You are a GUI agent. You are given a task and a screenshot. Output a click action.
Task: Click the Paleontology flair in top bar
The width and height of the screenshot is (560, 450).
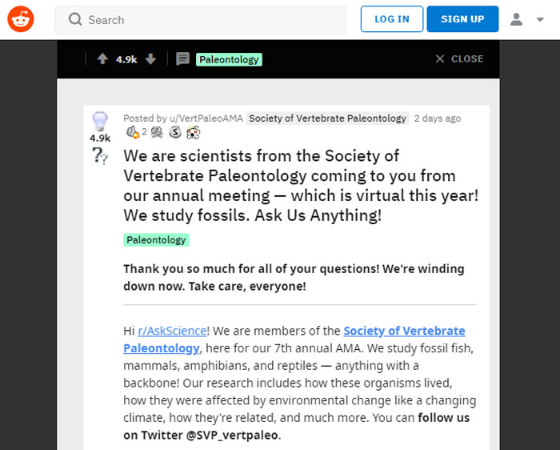(229, 59)
